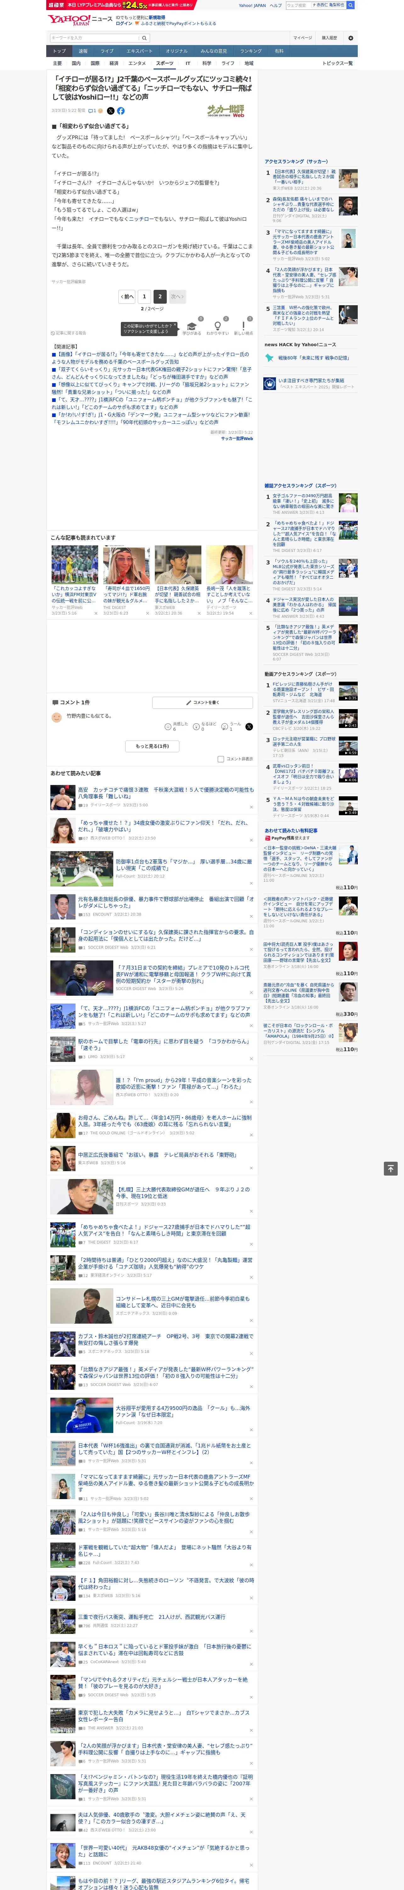Open the settings gear in the header
The width and height of the screenshot is (404, 1890).
click(351, 38)
